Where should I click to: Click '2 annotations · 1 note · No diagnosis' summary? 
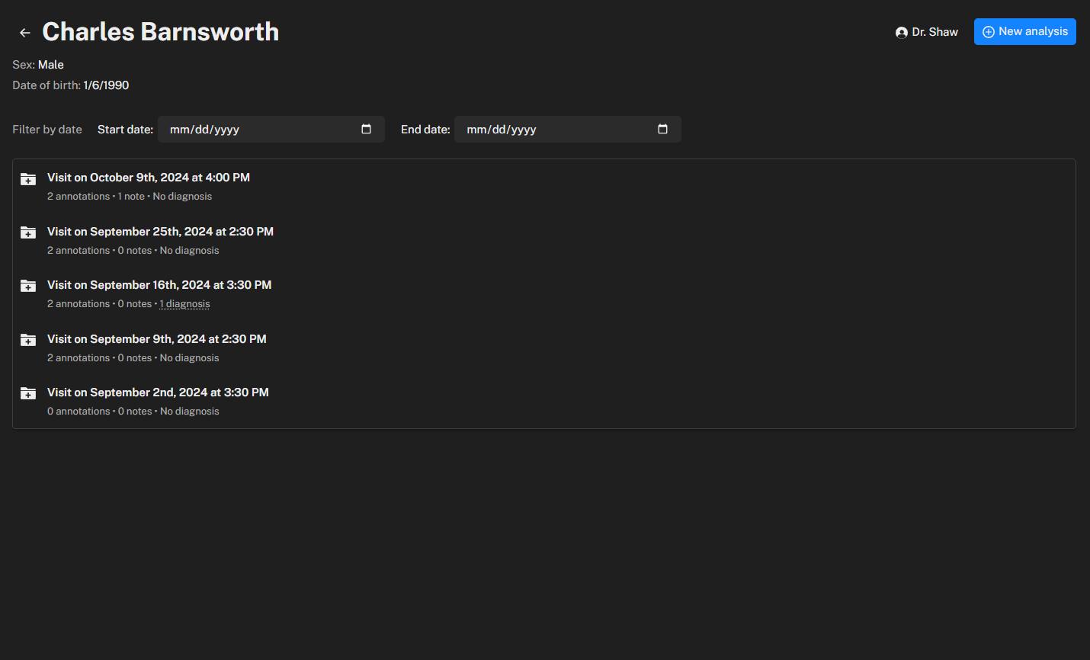(x=130, y=197)
